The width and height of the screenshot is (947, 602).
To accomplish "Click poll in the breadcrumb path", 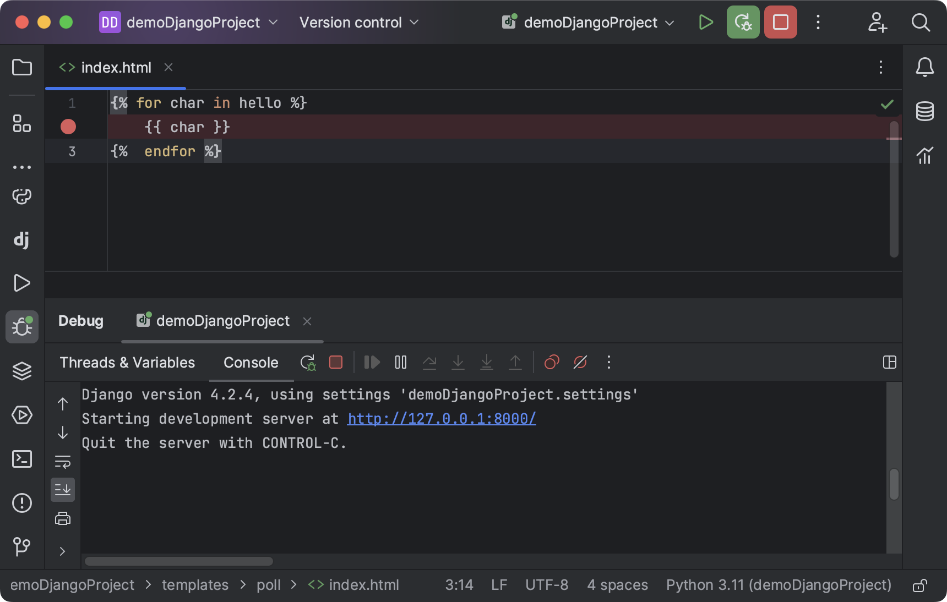I will 269,585.
